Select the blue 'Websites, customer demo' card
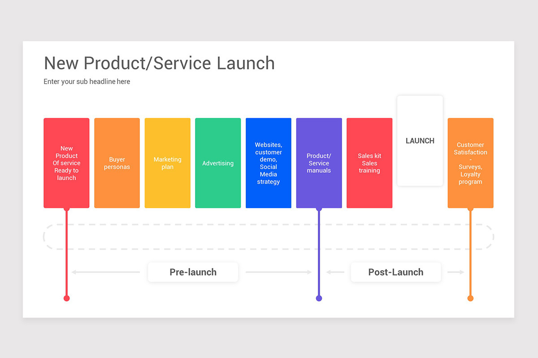The width and height of the screenshot is (538, 358). 268,163
